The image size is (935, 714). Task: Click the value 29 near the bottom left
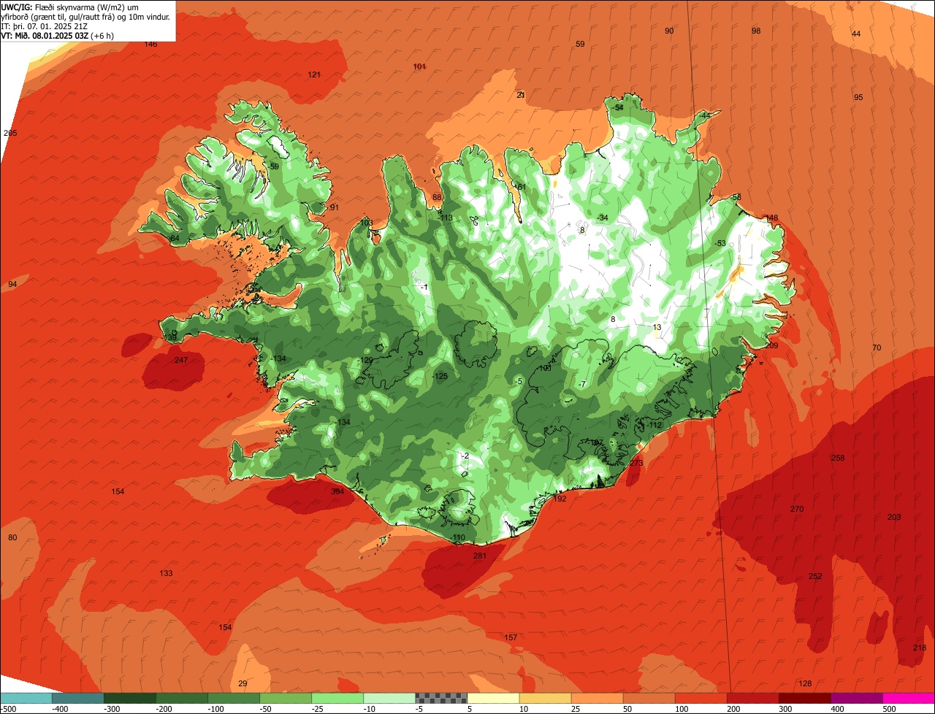(243, 683)
